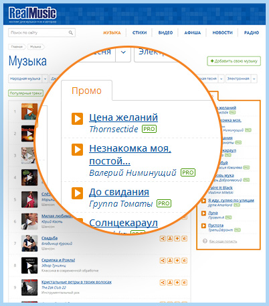This screenshot has height=306, width=269.
Task: Open the small genre arrow left of Электронная
Action: tap(221, 79)
